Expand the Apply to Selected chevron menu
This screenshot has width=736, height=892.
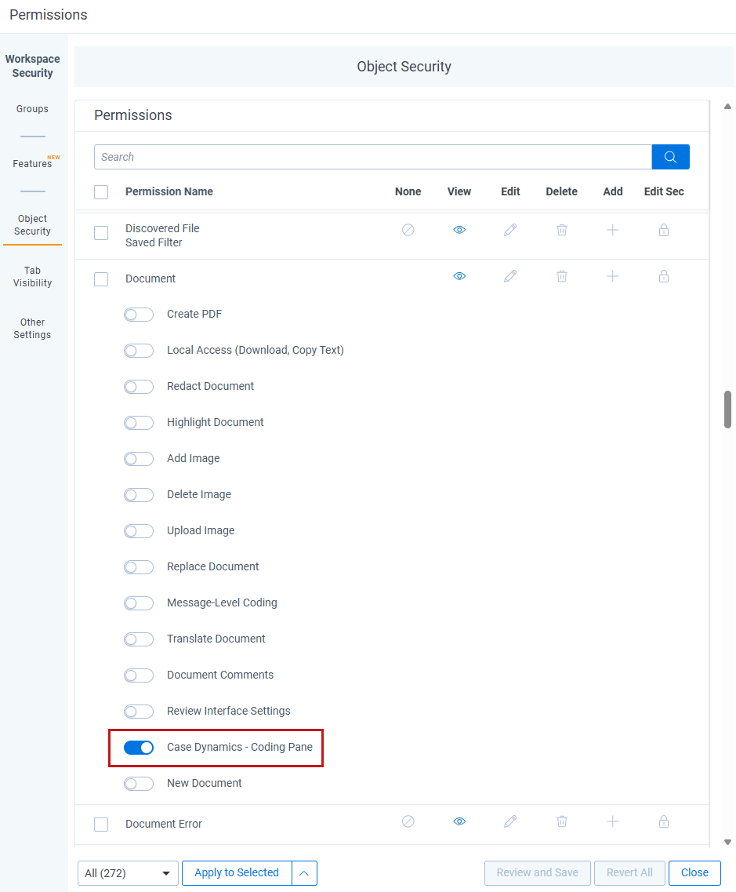point(305,873)
